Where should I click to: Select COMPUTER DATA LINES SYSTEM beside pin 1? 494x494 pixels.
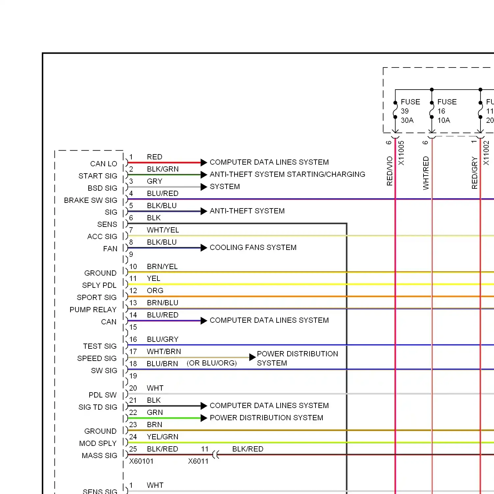coord(269,162)
